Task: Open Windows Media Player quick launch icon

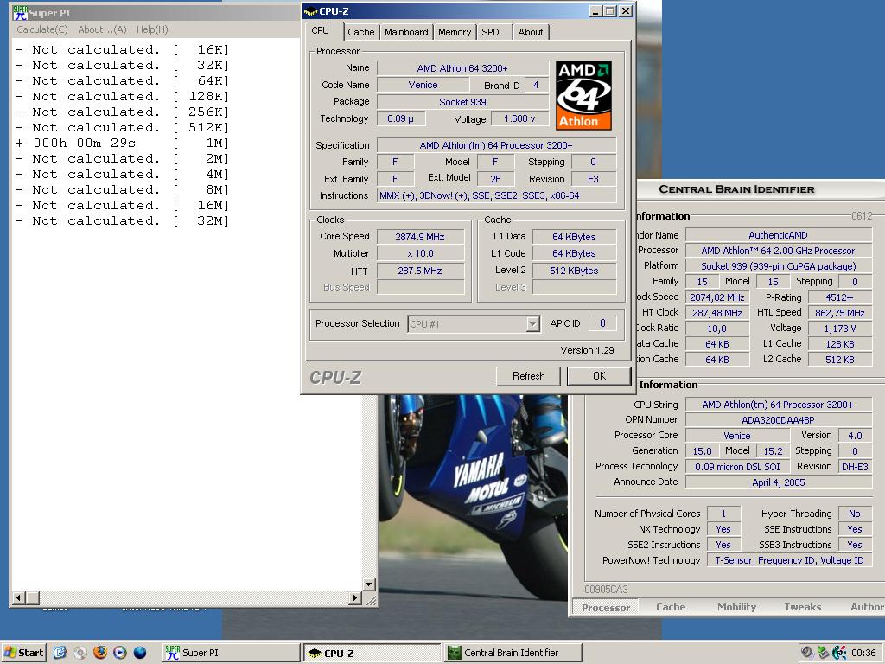Action: 119,653
